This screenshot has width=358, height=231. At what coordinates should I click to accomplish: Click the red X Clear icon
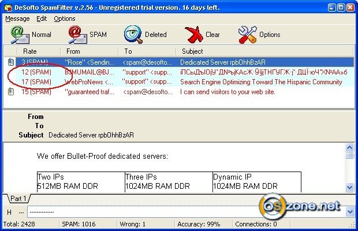click(193, 35)
